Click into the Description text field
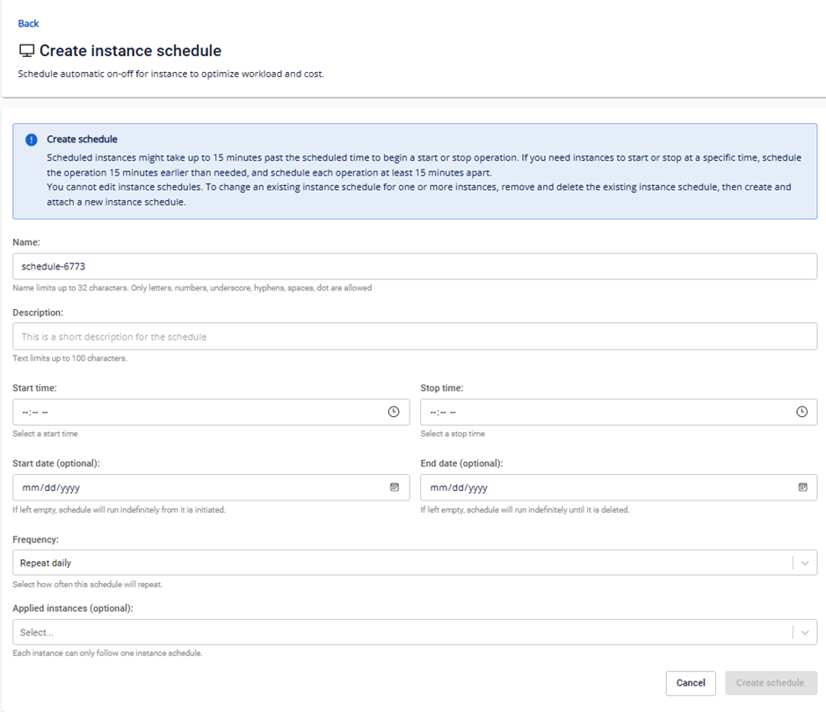The height and width of the screenshot is (712, 826). [x=415, y=336]
